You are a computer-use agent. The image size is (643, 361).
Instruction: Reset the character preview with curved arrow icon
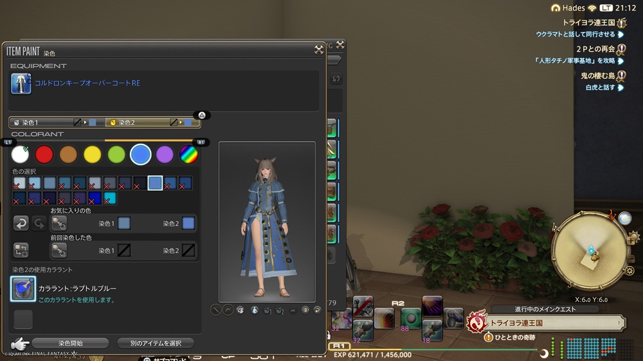[318, 310]
